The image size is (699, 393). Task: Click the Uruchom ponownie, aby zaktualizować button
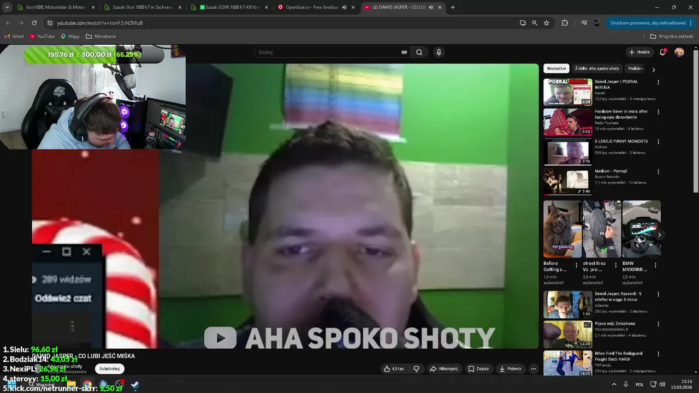tap(648, 23)
